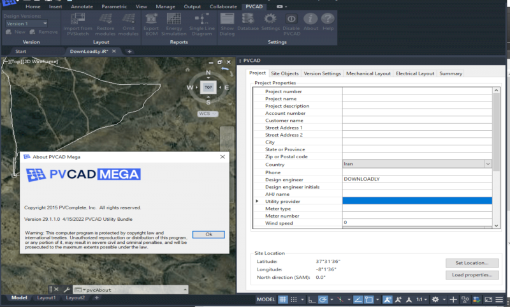Click the Omit modules icon
The width and height of the screenshot is (510, 307).
click(x=128, y=19)
